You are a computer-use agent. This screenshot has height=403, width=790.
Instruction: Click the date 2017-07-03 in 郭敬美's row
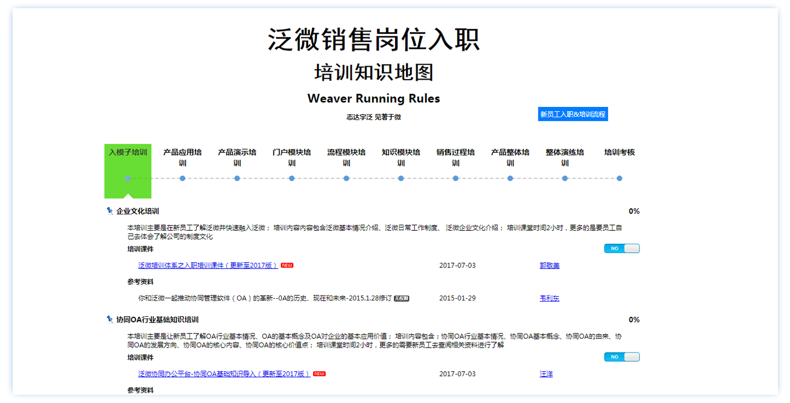pyautogui.click(x=458, y=265)
